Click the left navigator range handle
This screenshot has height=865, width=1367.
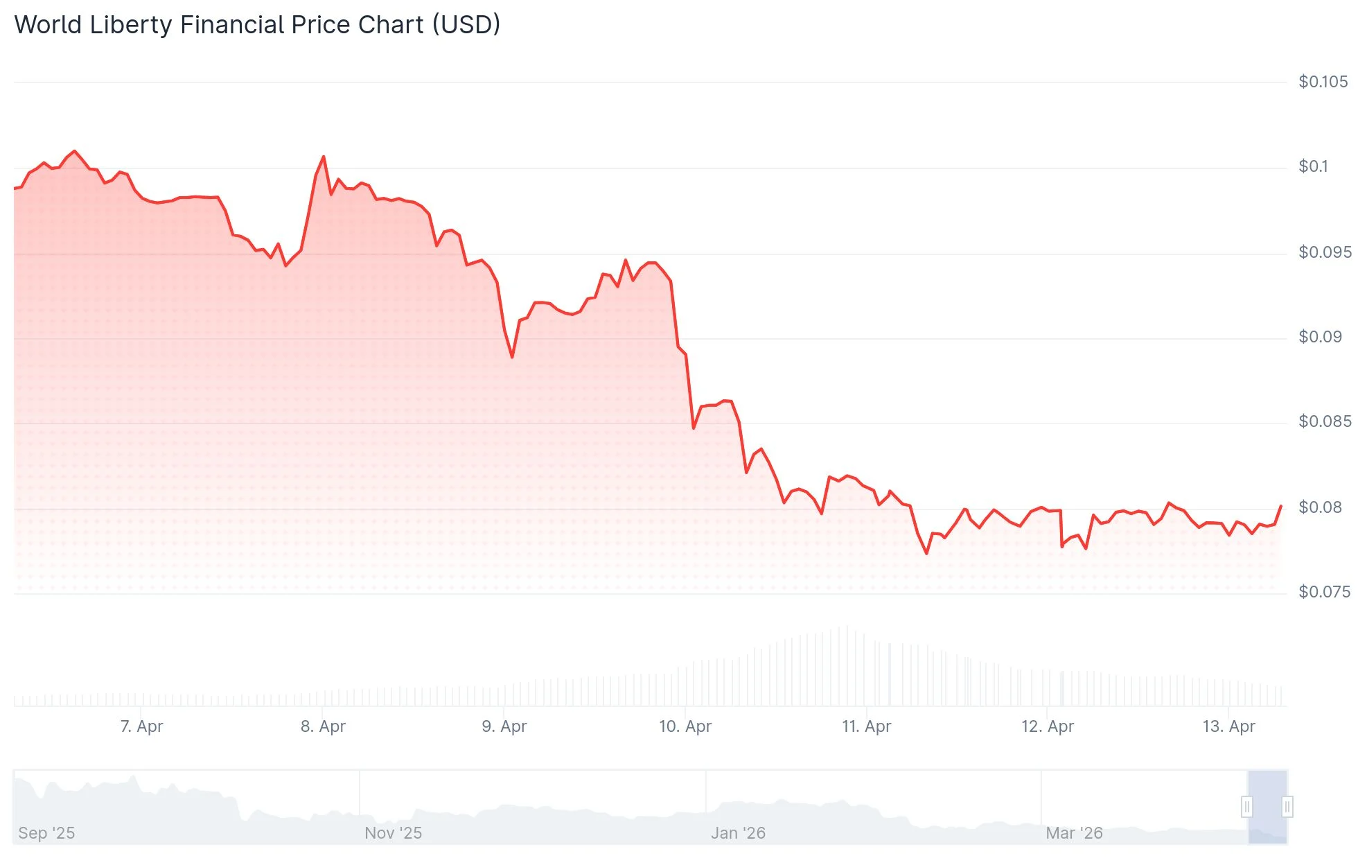click(1247, 807)
